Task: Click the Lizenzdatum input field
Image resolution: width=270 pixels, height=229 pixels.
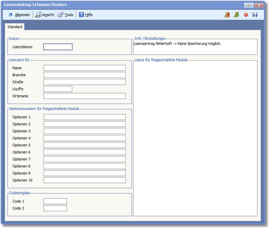Action: pos(58,47)
